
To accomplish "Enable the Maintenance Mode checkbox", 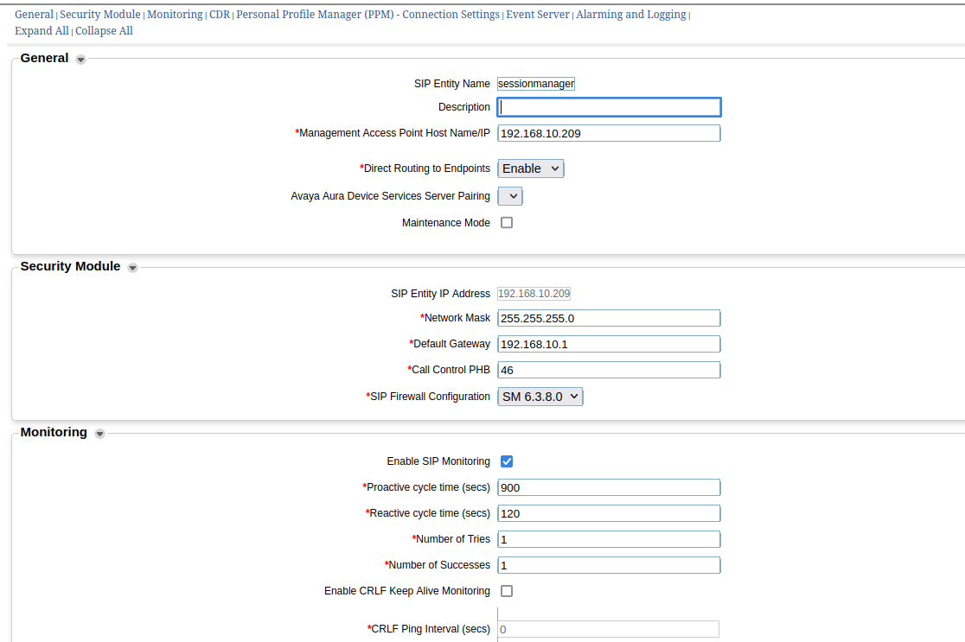I will pos(507,223).
